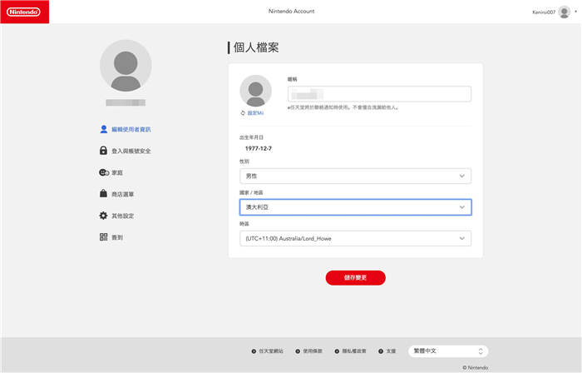The width and height of the screenshot is (582, 373).
Task: Go to 登入與帳號安全 section
Action: (x=131, y=151)
